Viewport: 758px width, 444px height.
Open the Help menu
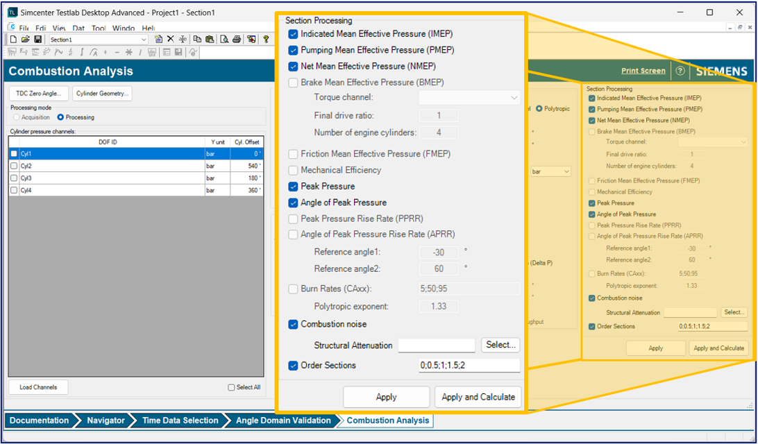click(148, 28)
